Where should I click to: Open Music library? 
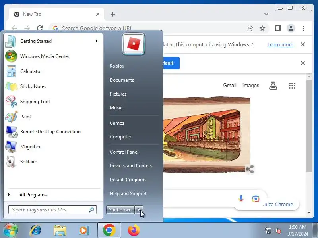116,108
